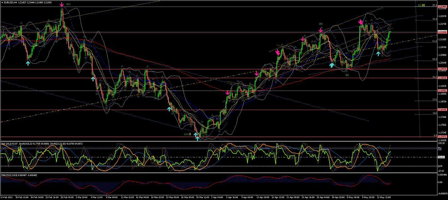Click the 1.18982 red price level tag
The width and height of the screenshot is (448, 200).
pos(443,91)
